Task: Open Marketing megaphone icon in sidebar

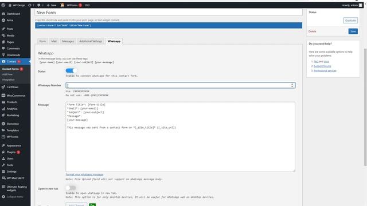Action: point(3,115)
